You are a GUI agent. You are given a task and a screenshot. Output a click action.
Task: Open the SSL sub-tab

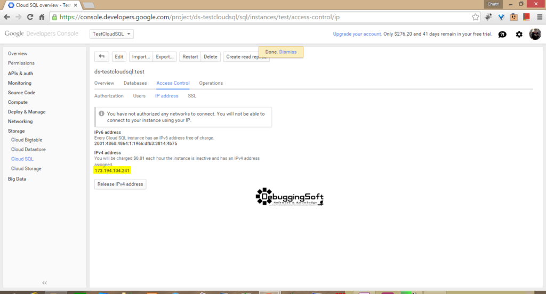(x=192, y=96)
